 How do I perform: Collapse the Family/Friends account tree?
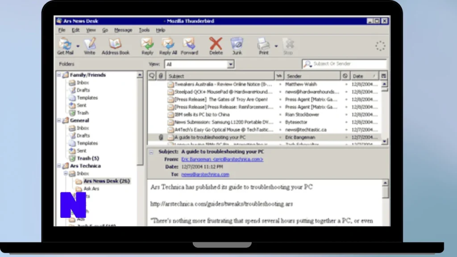point(59,75)
